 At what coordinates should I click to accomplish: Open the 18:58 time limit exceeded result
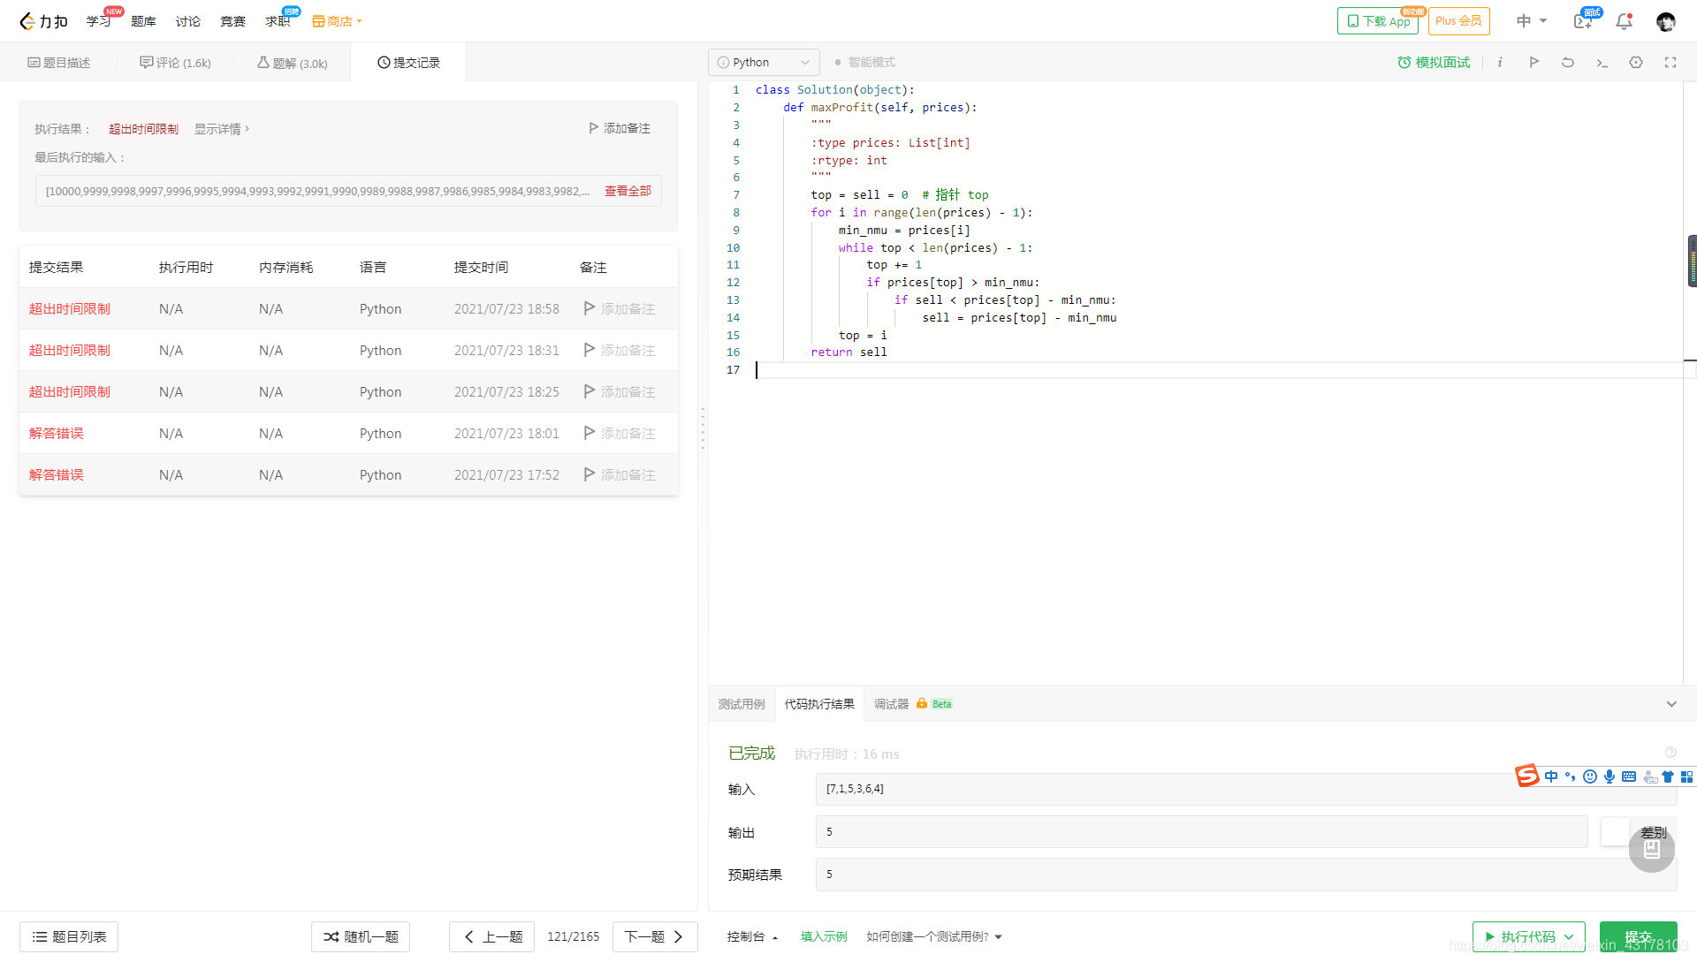coord(69,309)
